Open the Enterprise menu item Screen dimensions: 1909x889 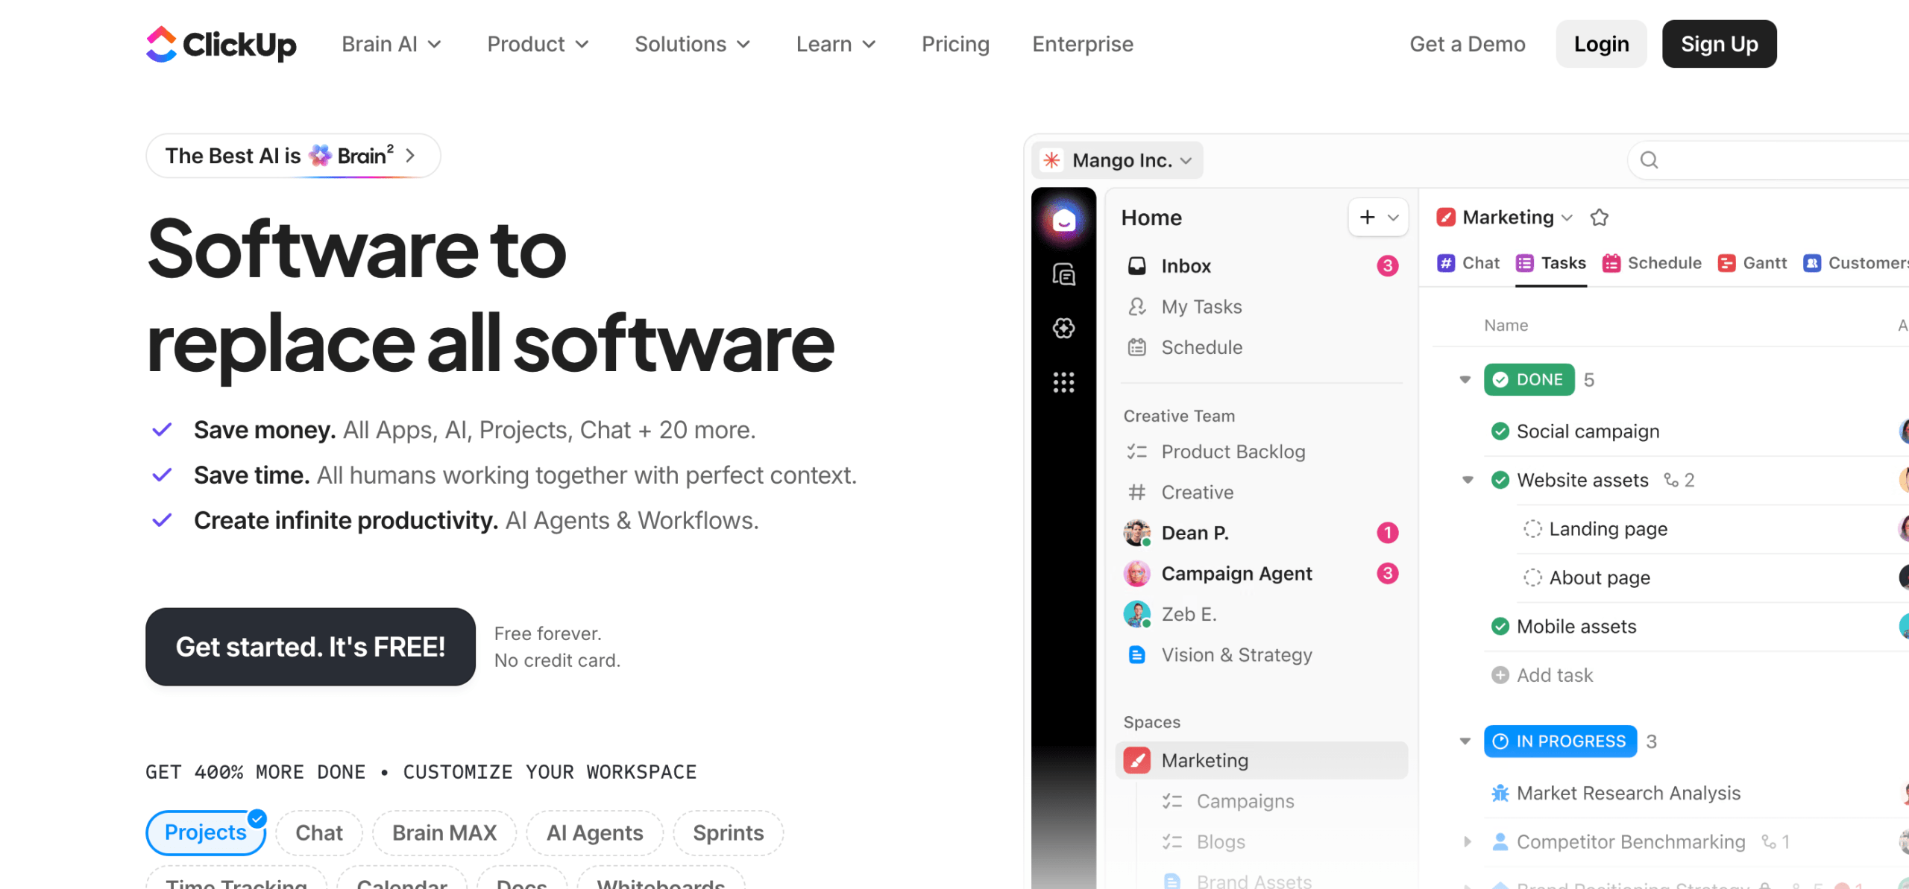pyautogui.click(x=1083, y=44)
